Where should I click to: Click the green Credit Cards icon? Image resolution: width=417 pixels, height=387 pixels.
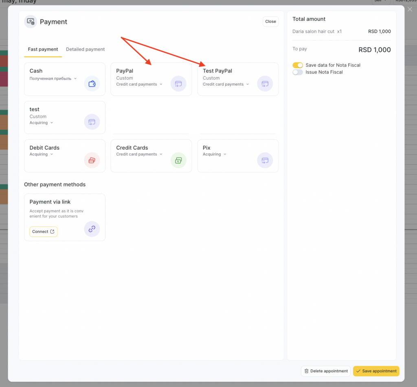point(178,161)
